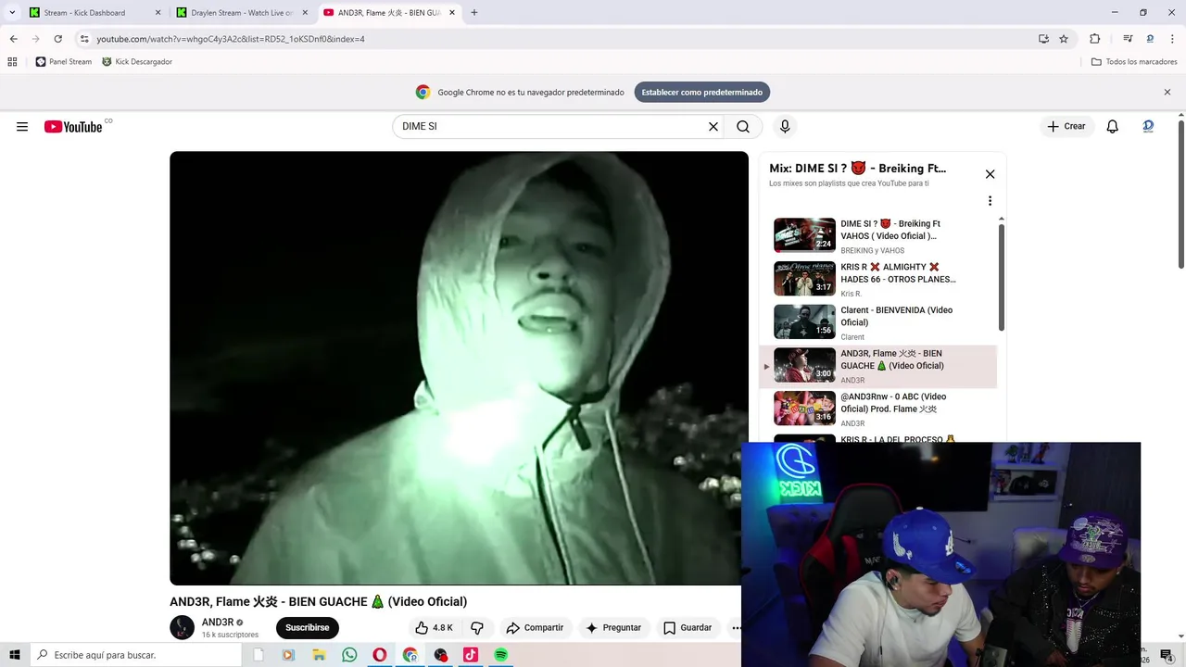This screenshot has height=667, width=1186.
Task: Close the Mix playlist panel
Action: [x=990, y=174]
